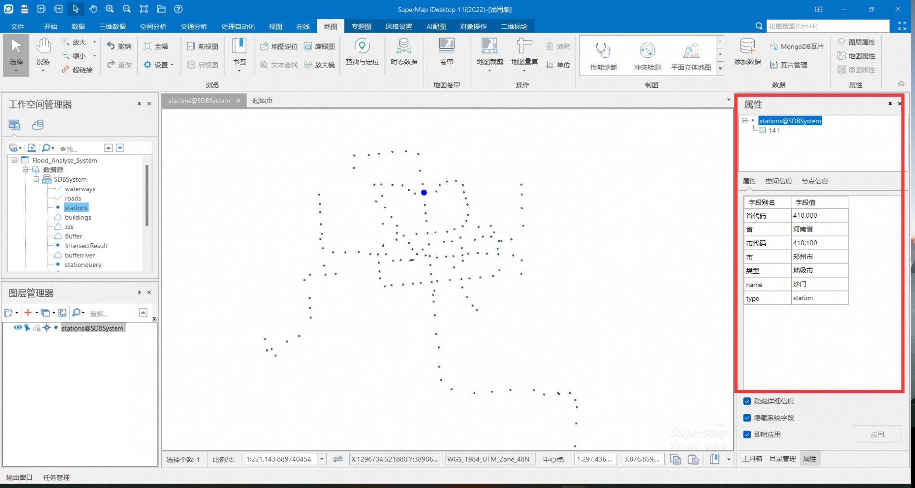Screen dimensions: 915x488
Task: Open the 输出窗口 panel
Action: pos(19,477)
